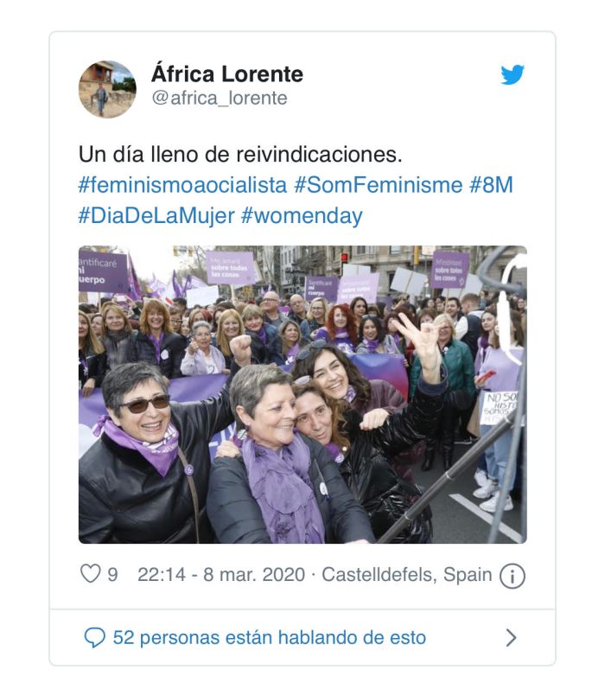Open the embedded demonstration photo
The image size is (605, 689).
pyautogui.click(x=302, y=394)
